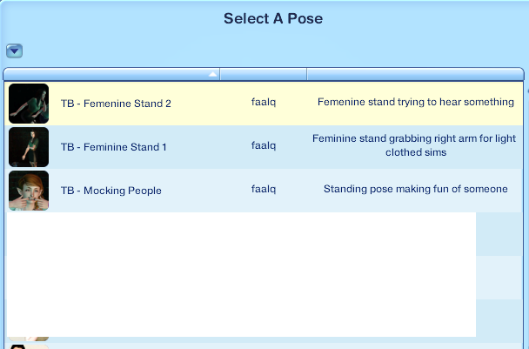The image size is (529, 349).
Task: Choose the 'TB - Femenine Stand 2' pose name
Action: [x=116, y=104]
